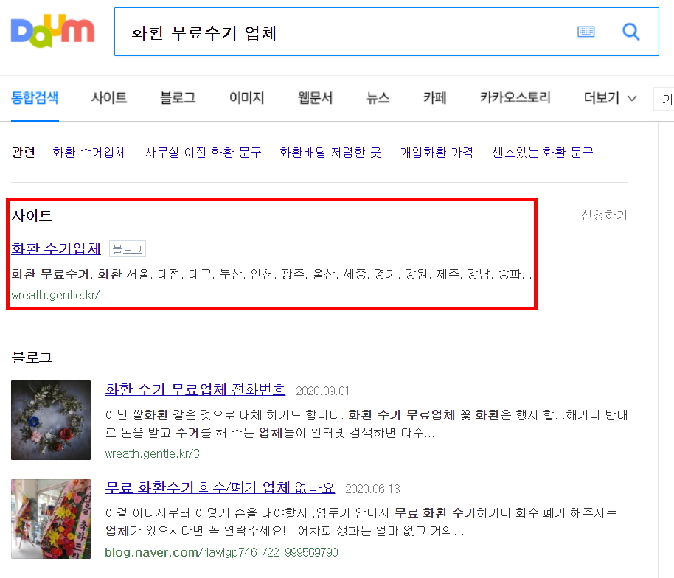
Task: Click the Daum logo
Action: pos(52,31)
